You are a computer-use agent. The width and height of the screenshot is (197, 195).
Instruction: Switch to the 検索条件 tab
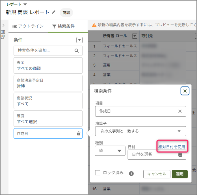click(63, 26)
